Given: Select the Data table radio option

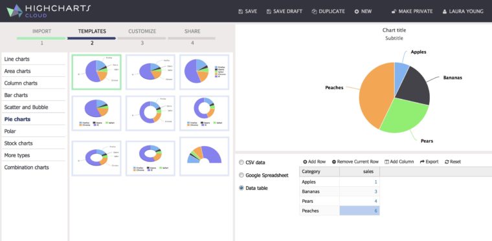Looking at the screenshot, I should point(241,188).
